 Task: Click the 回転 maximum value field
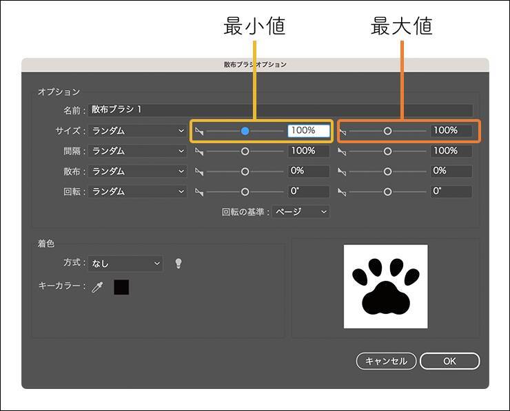tap(451, 191)
